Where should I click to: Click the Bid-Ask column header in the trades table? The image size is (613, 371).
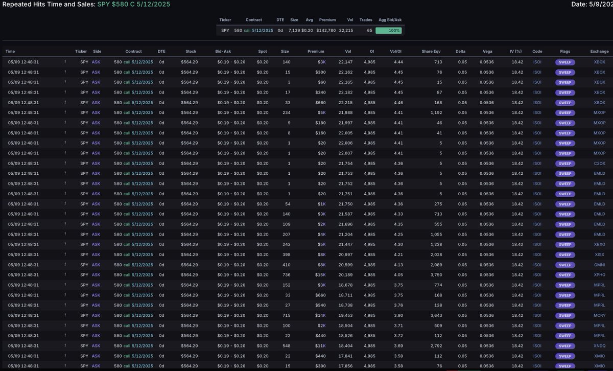(x=224, y=51)
